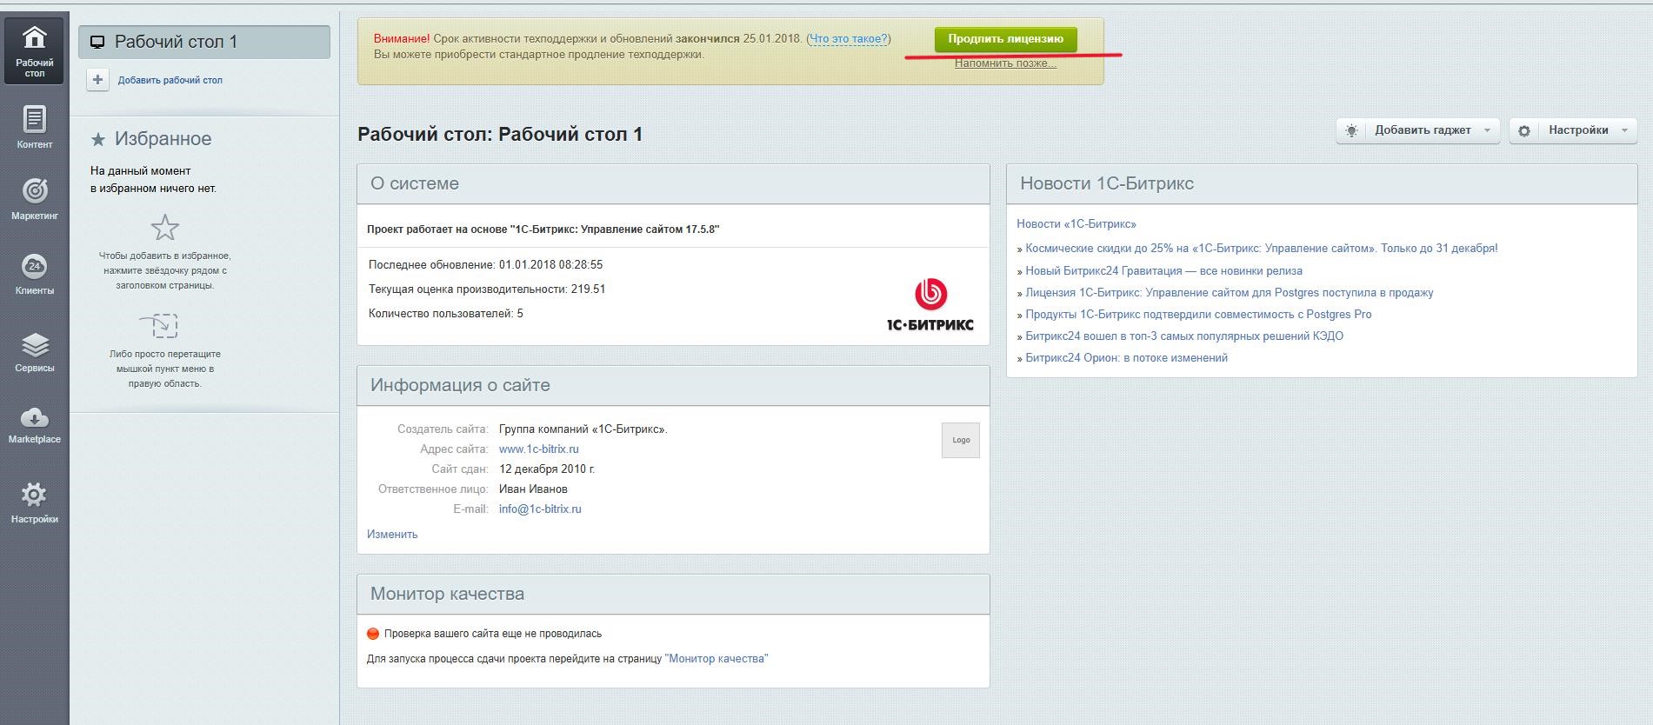Open the Клиенты sidebar section

[34, 273]
